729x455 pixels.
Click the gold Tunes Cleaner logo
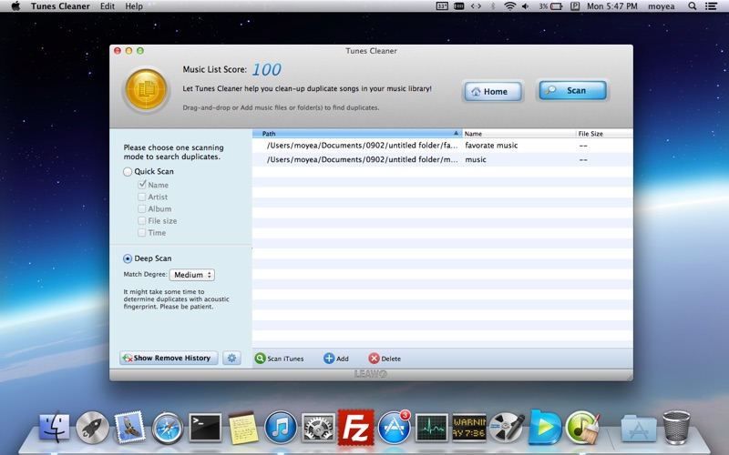(x=145, y=92)
